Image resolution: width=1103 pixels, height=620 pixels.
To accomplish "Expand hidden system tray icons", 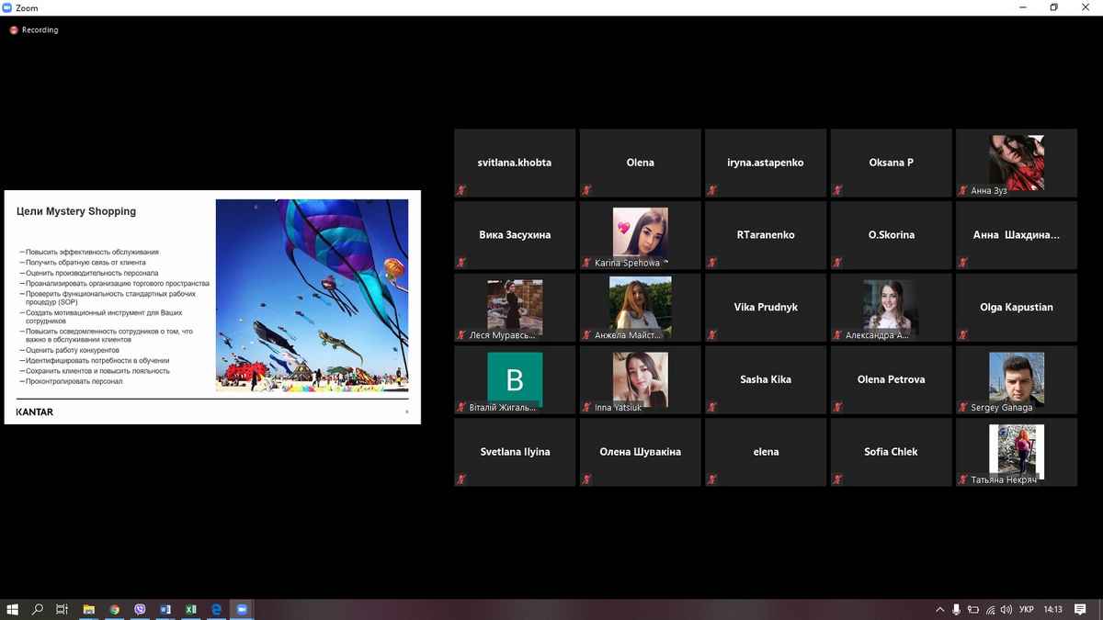I will point(939,610).
